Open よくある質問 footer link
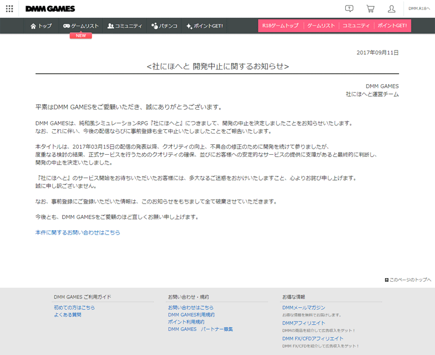The height and width of the screenshot is (355, 435). 67,315
